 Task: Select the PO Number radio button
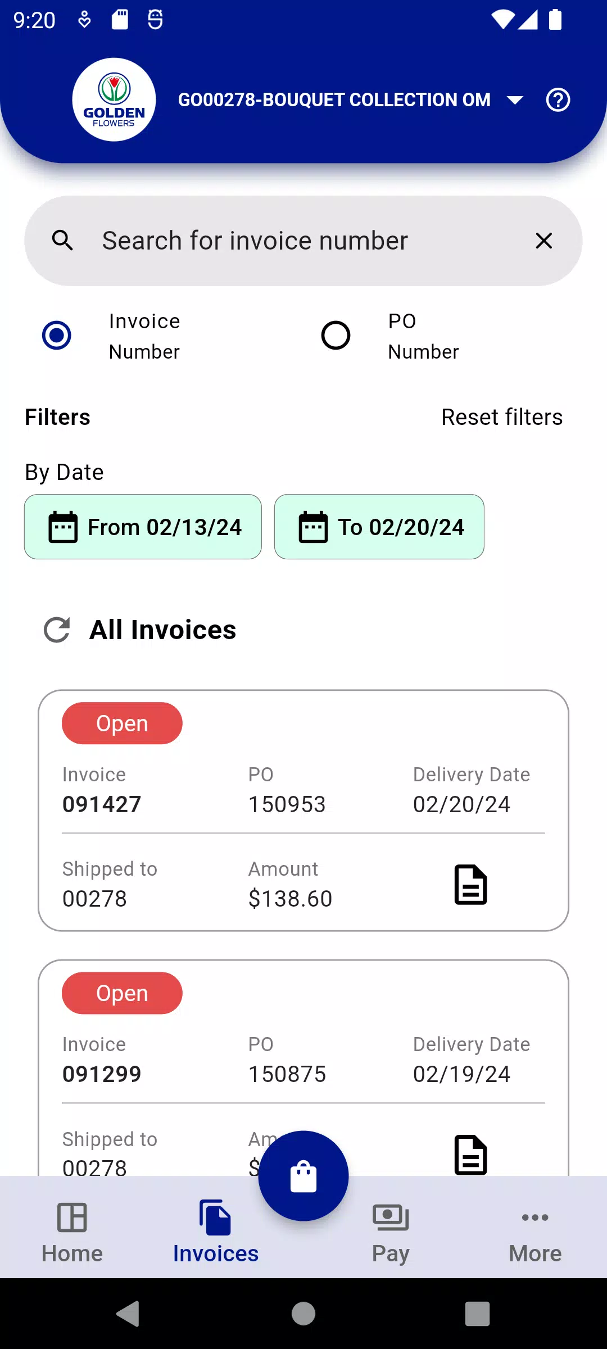click(x=336, y=336)
